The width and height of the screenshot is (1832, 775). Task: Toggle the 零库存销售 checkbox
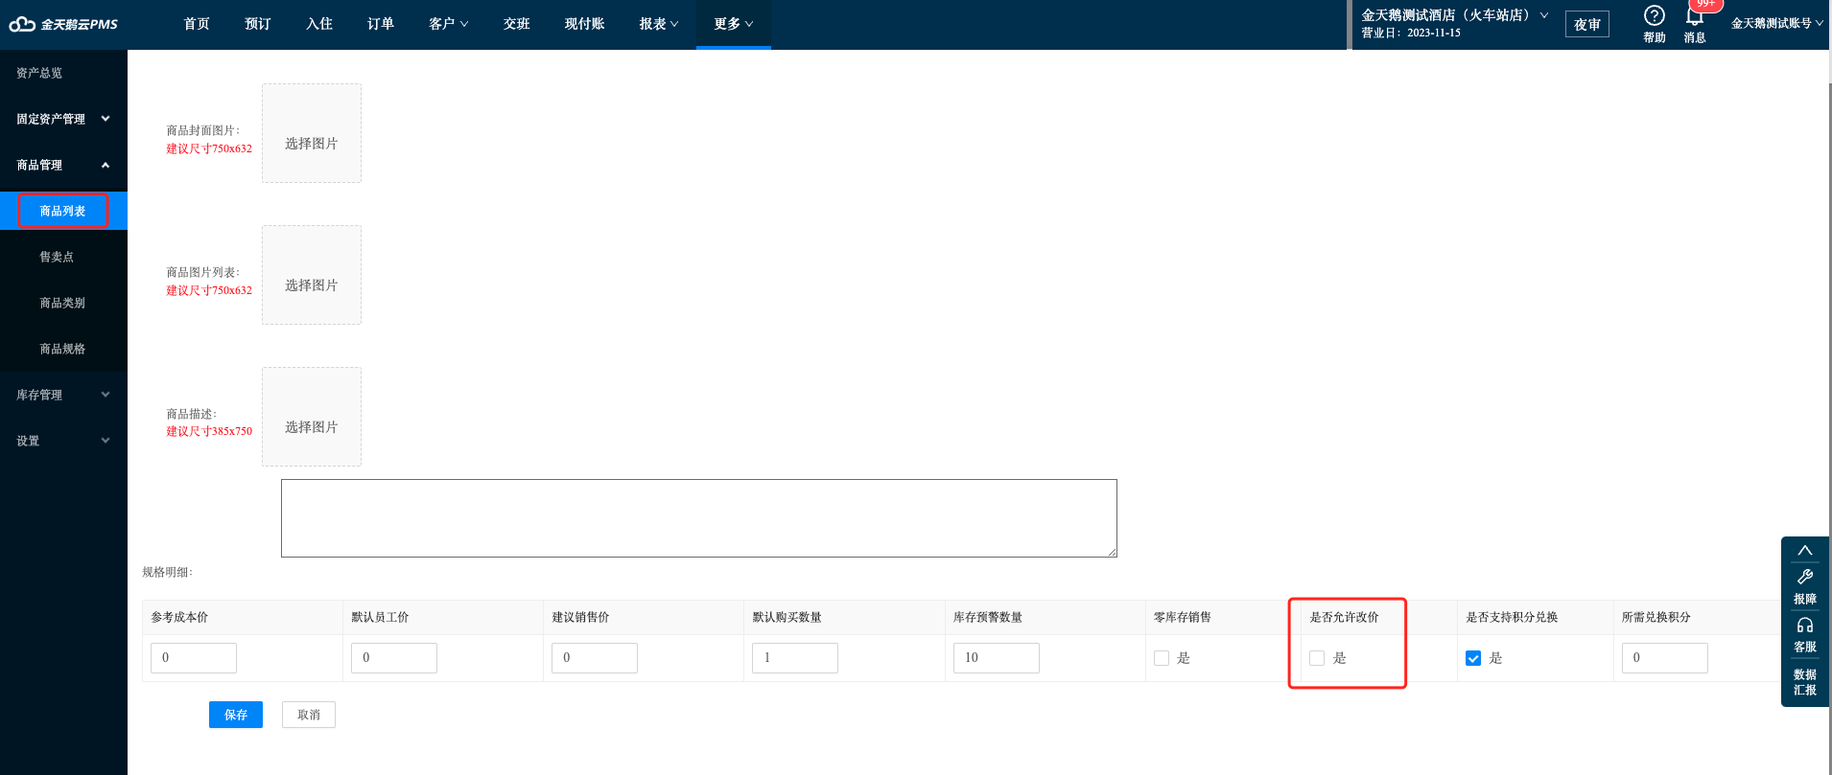1162,658
